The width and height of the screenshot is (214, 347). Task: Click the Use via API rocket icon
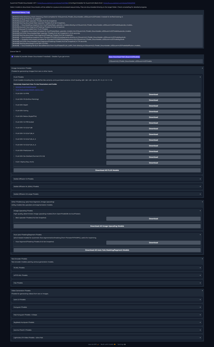(x=98, y=344)
